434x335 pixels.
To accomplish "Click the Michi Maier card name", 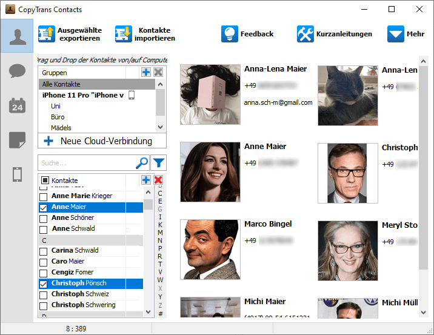I will 265,302.
